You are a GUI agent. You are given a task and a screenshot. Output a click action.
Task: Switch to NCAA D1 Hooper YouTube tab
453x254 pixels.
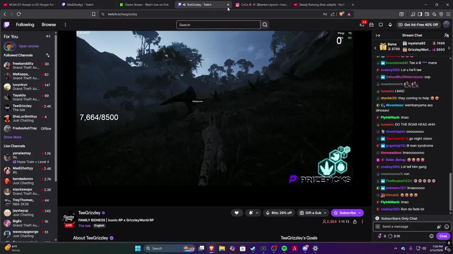29,5
